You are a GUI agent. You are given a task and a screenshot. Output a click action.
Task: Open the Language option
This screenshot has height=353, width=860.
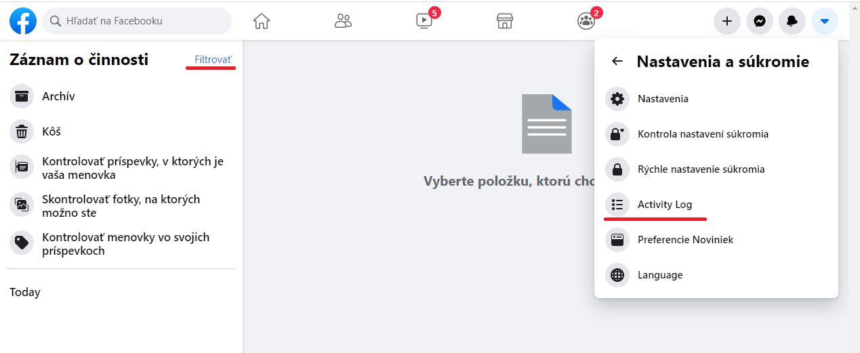(x=716, y=275)
